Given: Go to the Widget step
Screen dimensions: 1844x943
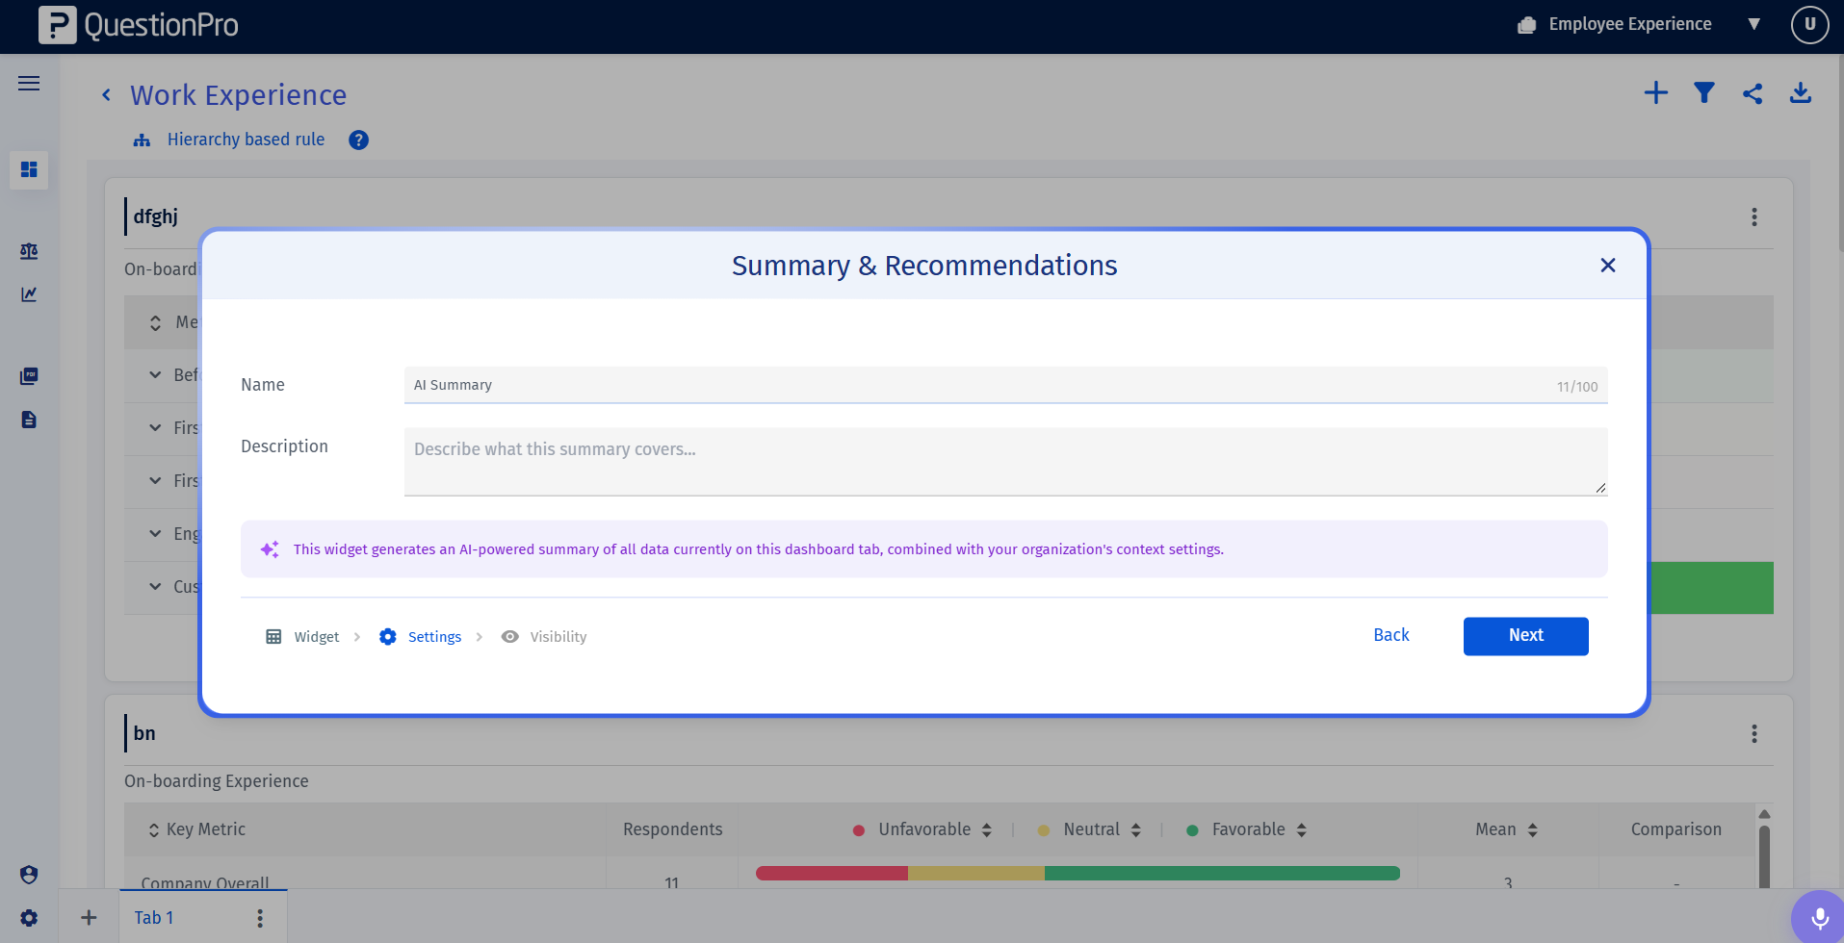Looking at the screenshot, I should pyautogui.click(x=302, y=637).
